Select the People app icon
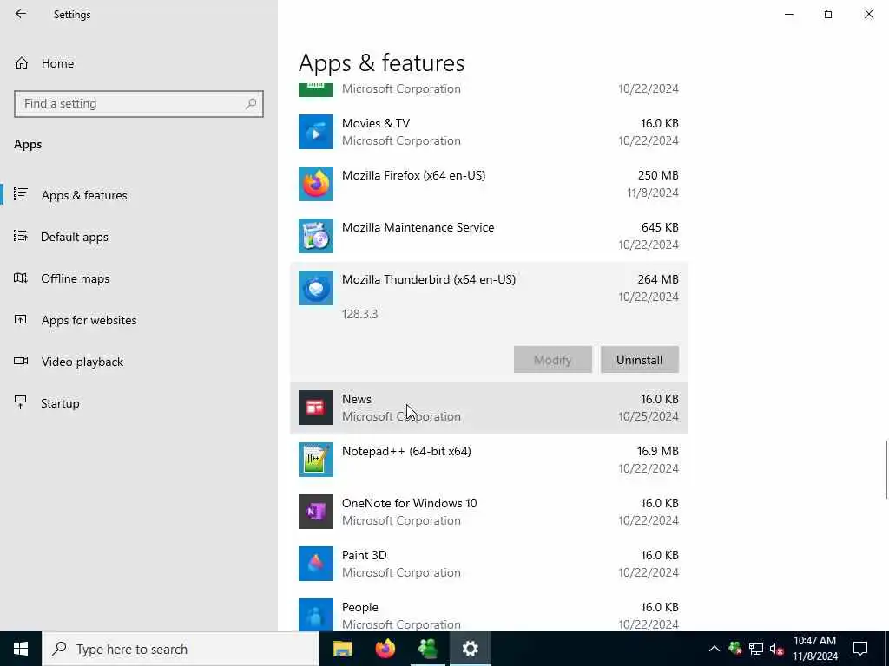Image resolution: width=889 pixels, height=666 pixels. click(316, 615)
